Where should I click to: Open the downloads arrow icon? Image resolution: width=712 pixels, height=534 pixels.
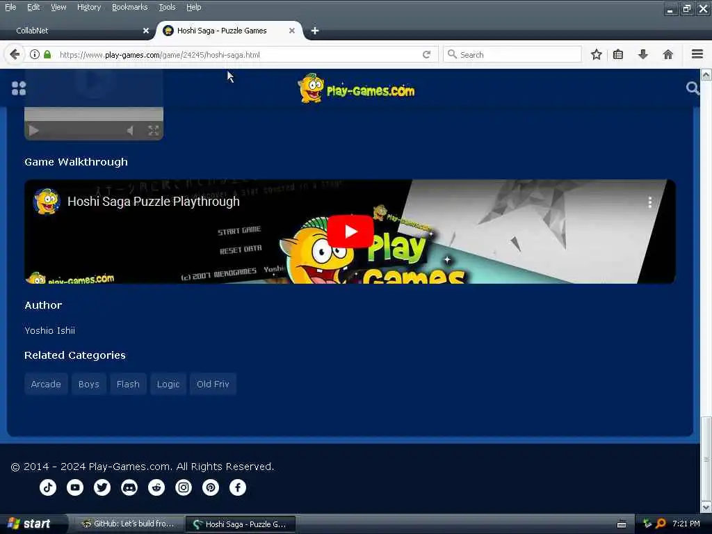[643, 54]
